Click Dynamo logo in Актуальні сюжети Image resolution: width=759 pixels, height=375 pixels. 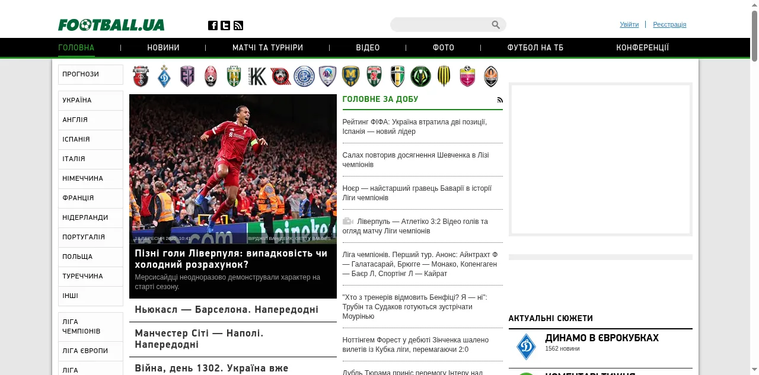point(526,347)
